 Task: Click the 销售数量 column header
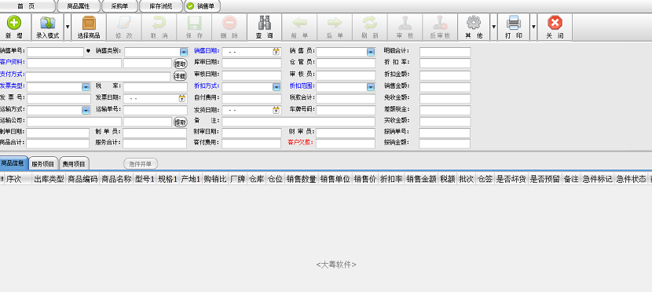[x=301, y=179]
